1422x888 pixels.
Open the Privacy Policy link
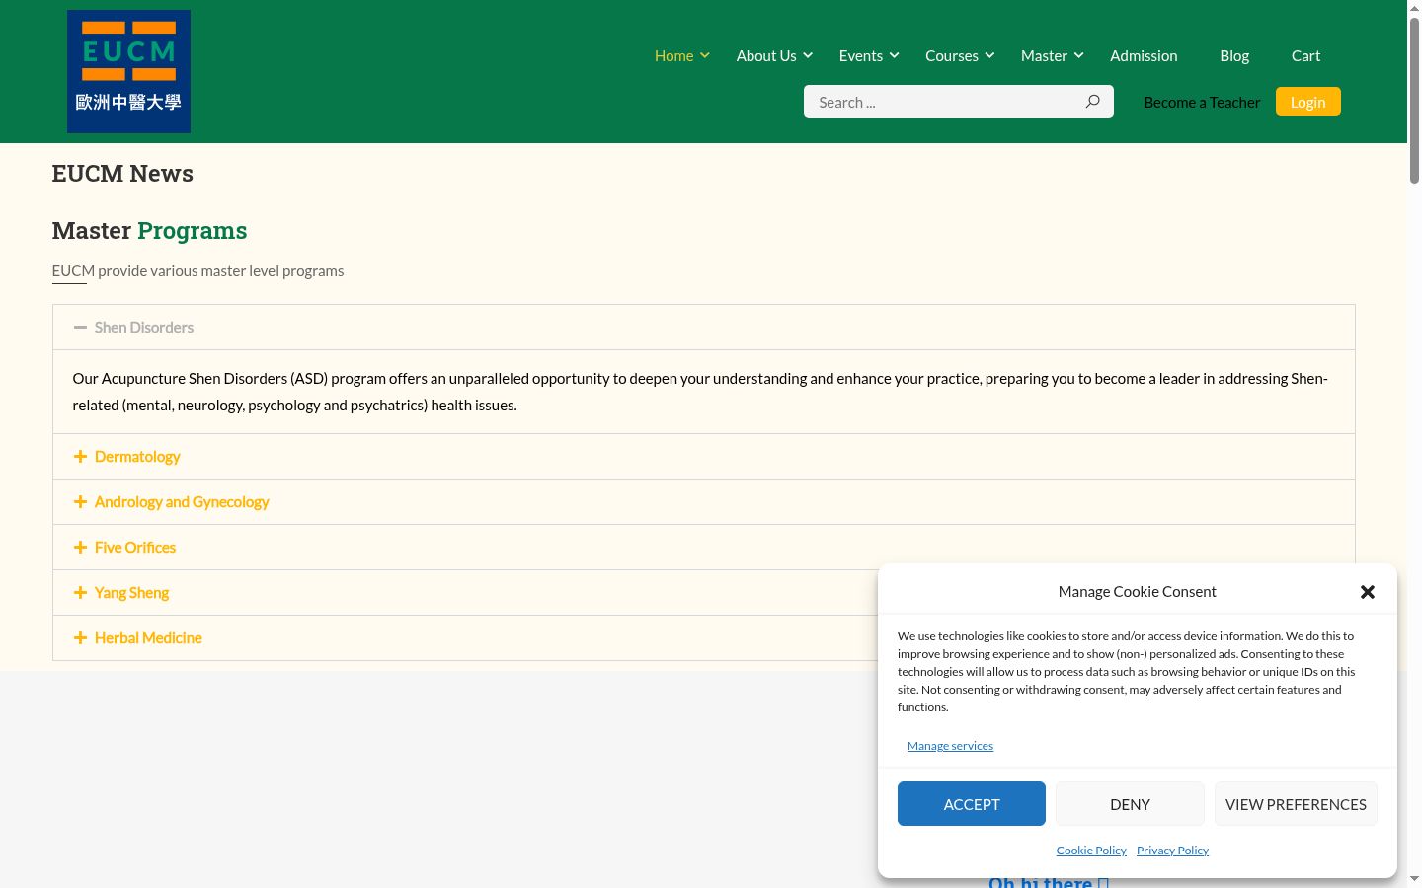click(1172, 851)
